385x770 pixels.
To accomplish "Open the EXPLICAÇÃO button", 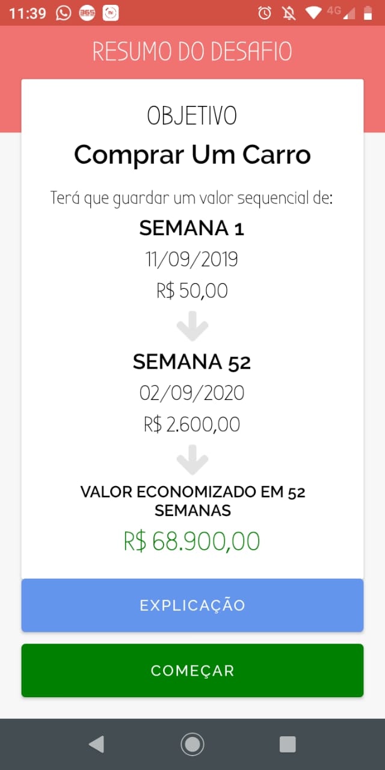I will [192, 605].
